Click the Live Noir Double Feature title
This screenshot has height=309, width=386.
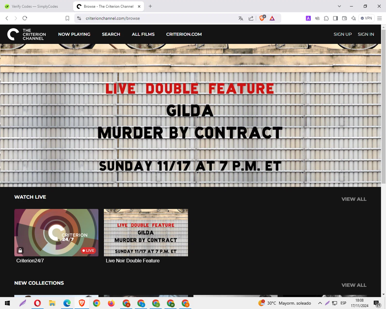pyautogui.click(x=133, y=261)
